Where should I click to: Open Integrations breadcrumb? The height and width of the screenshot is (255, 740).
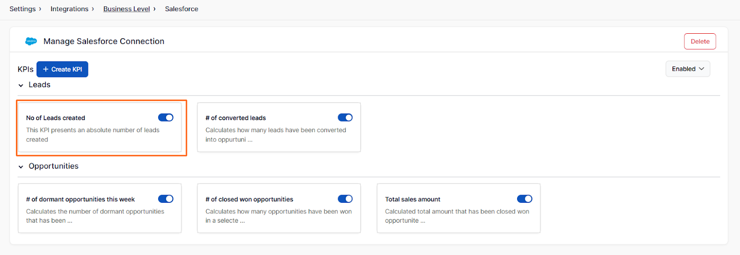pyautogui.click(x=69, y=9)
